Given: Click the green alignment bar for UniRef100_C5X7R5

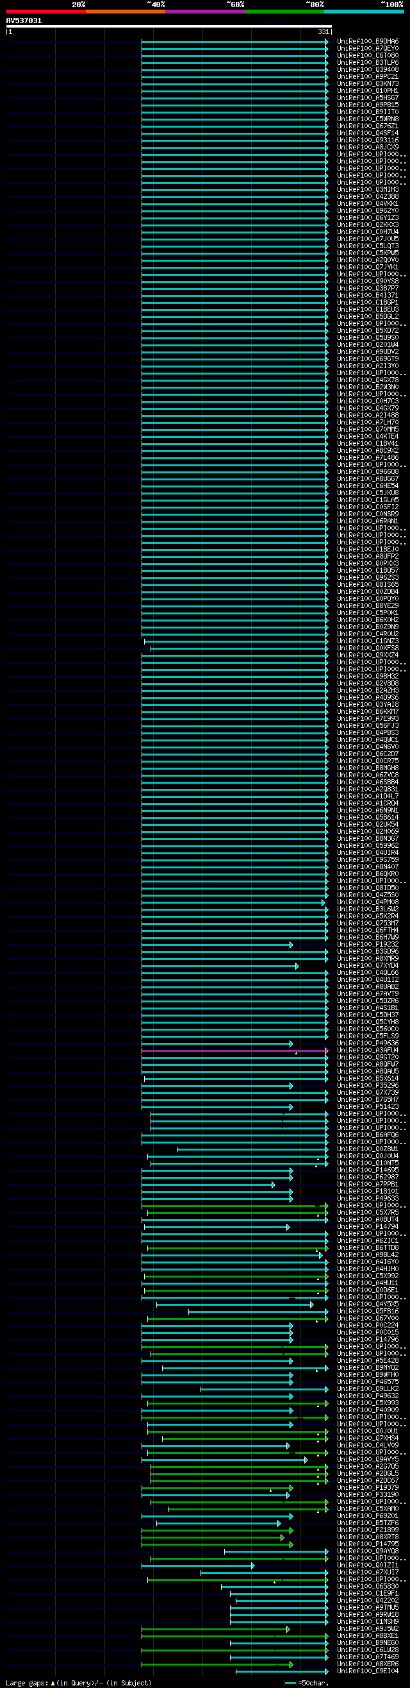Looking at the screenshot, I should [238, 1213].
